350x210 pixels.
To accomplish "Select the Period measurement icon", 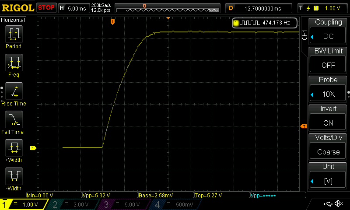I will click(14, 35).
